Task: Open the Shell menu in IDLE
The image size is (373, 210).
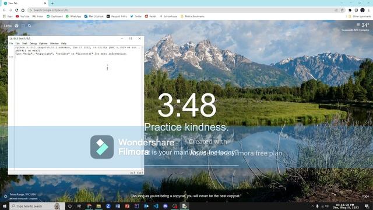Action: coord(24,44)
